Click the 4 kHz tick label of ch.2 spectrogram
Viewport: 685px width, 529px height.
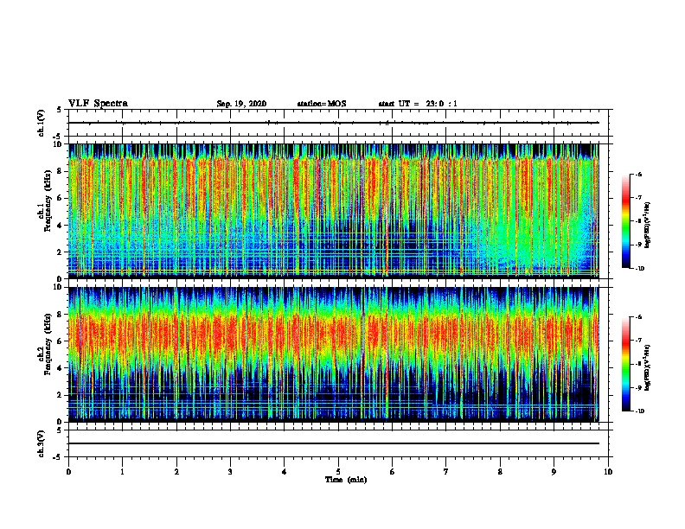60,368
